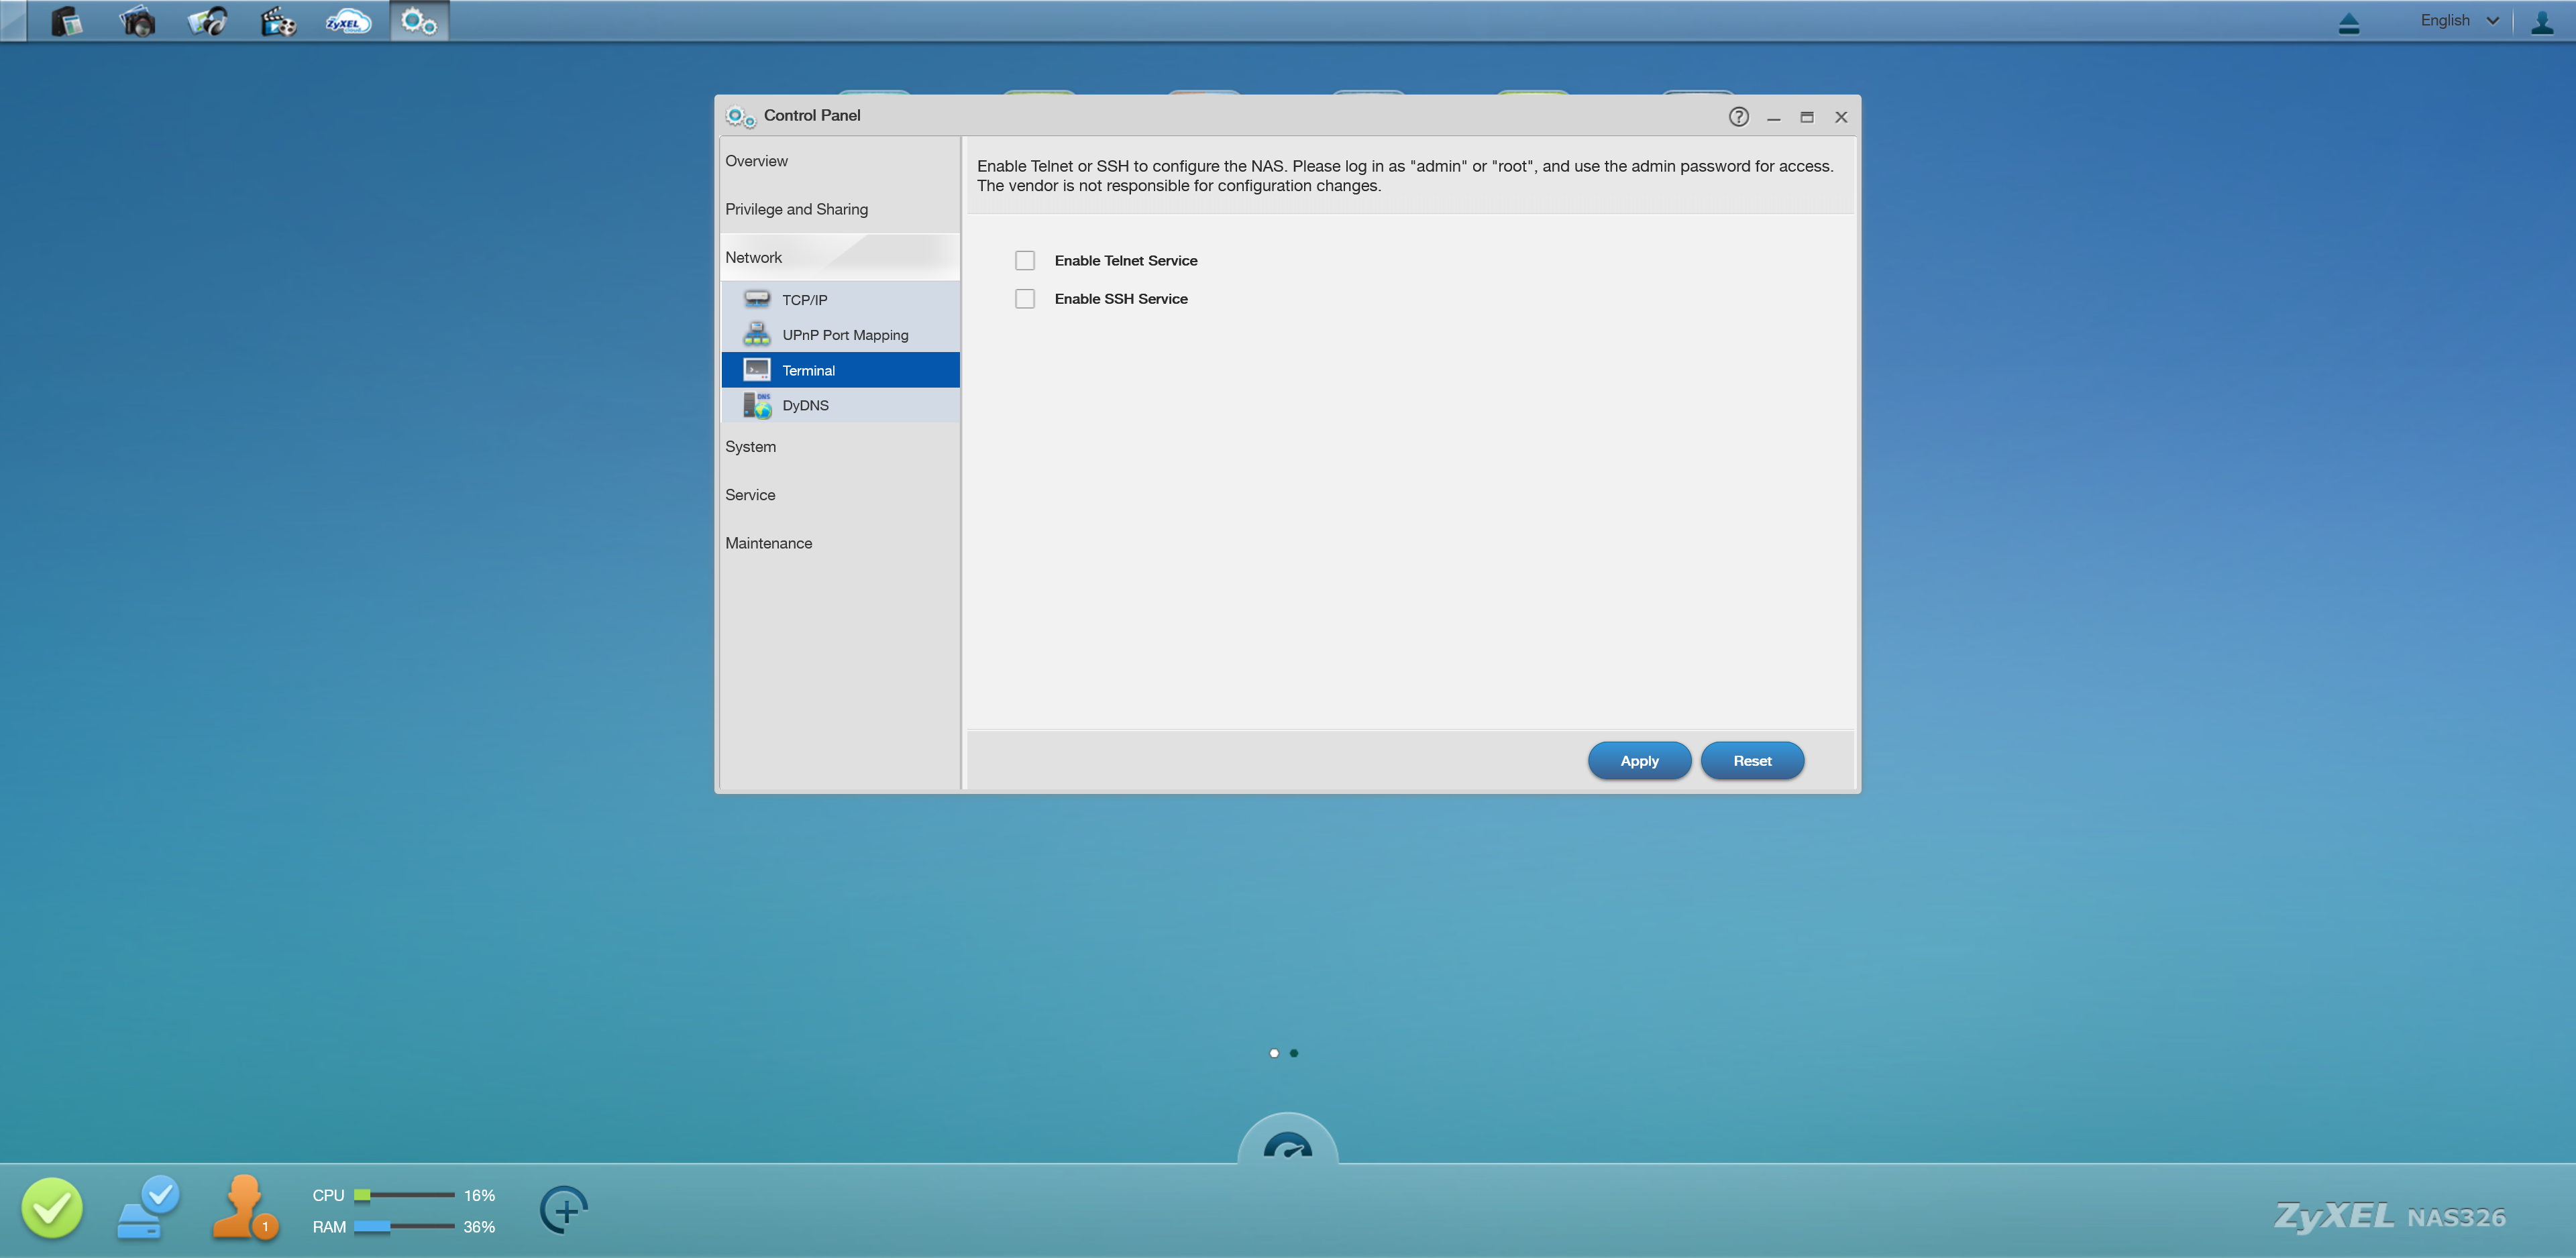Click the DyDNS globe icon
Image resolution: width=2576 pixels, height=1258 pixels.
(x=757, y=405)
